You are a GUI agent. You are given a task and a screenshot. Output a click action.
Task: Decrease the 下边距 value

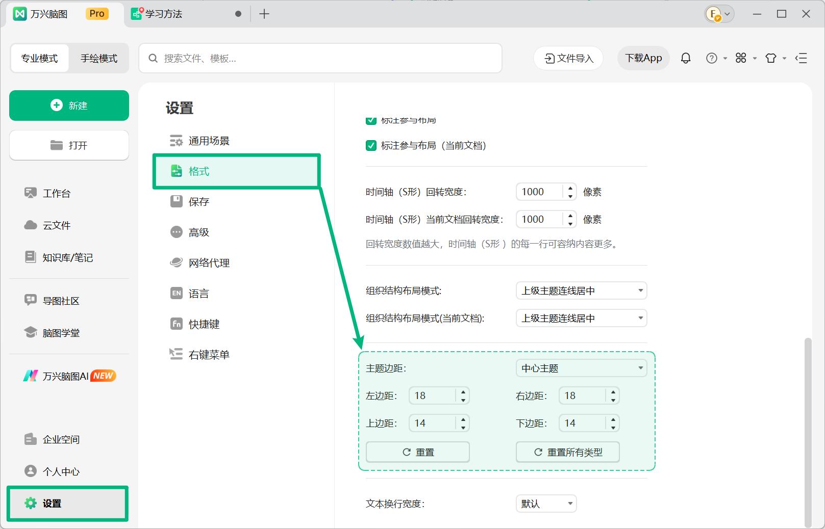point(613,428)
